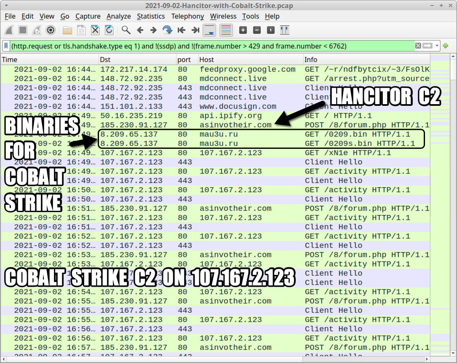Click the start capture shark fin icon
Image resolution: width=457 pixels, height=363 pixels.
[9, 30]
